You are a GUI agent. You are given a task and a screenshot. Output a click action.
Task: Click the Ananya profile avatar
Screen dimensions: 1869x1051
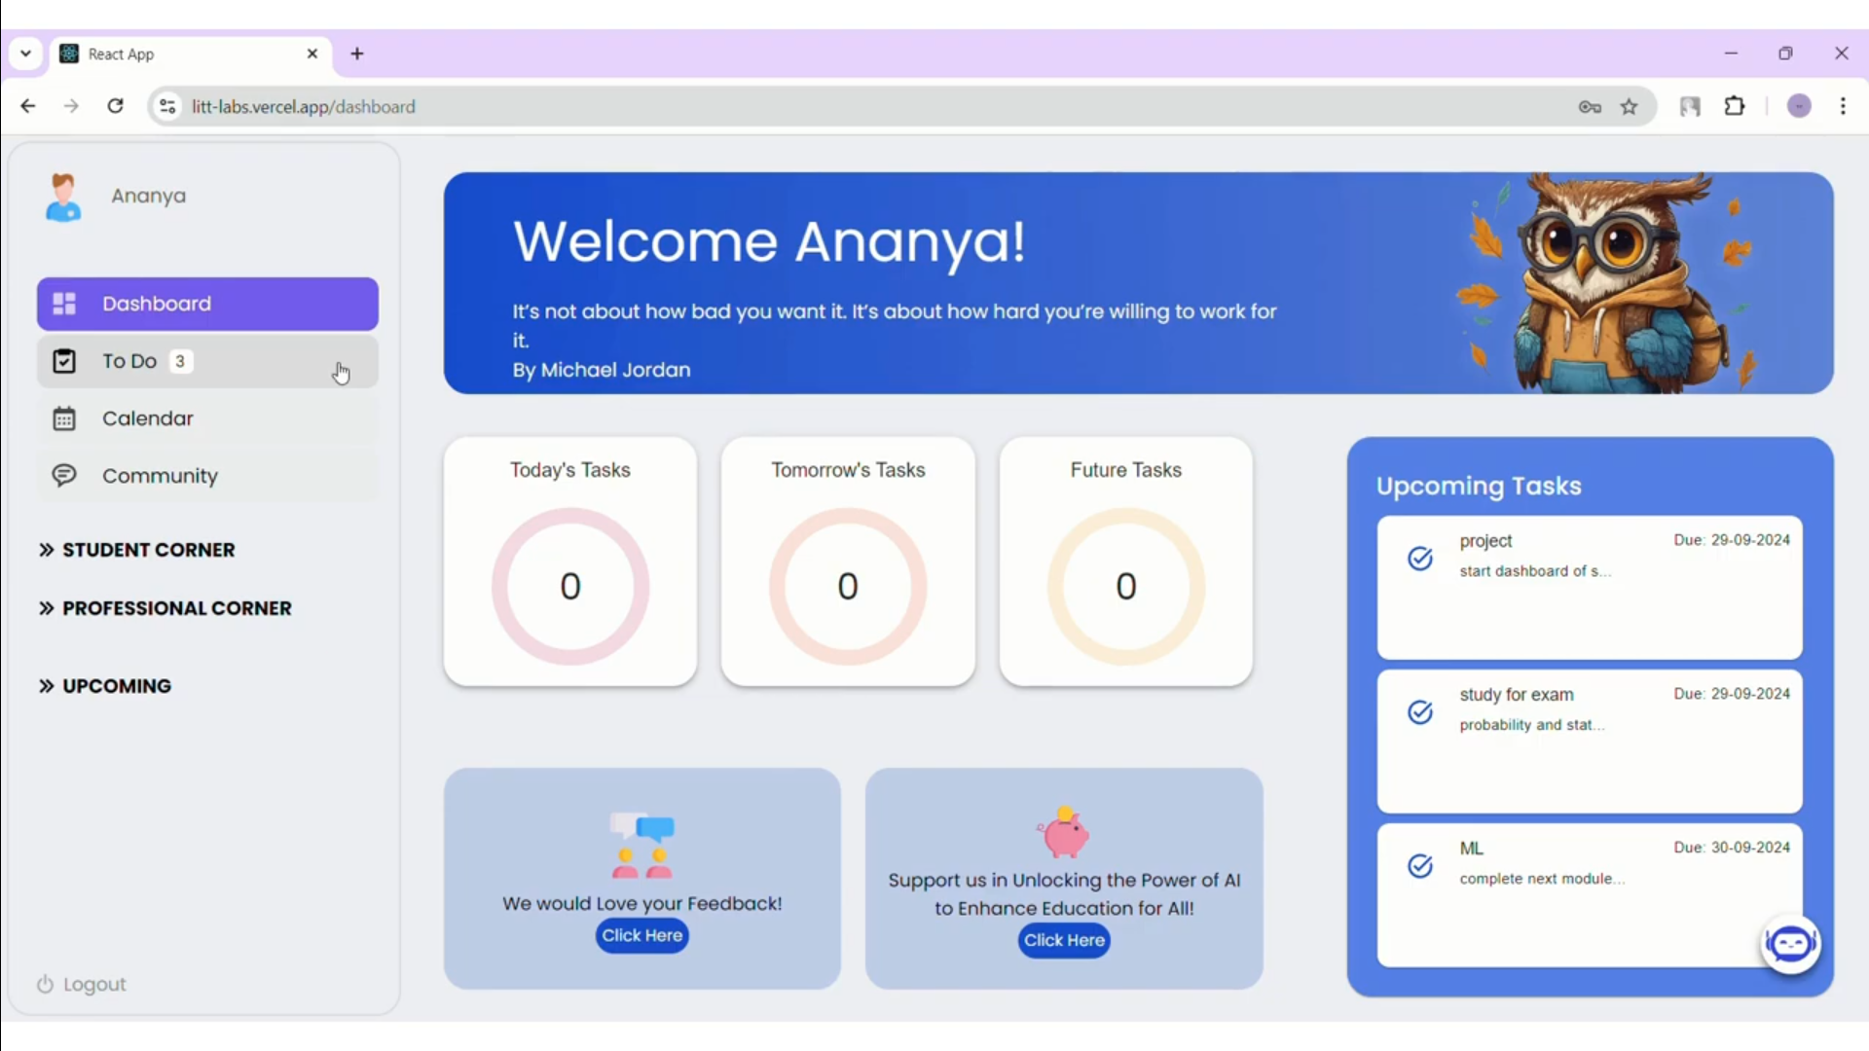63,197
